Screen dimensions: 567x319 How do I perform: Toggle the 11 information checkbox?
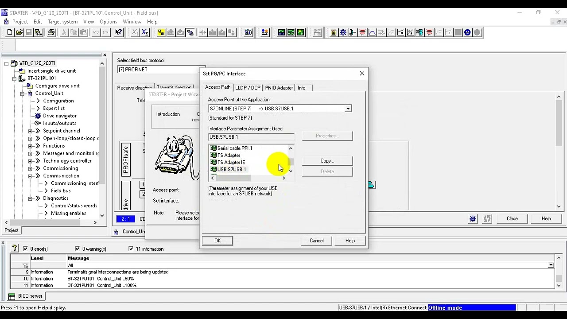point(131,249)
